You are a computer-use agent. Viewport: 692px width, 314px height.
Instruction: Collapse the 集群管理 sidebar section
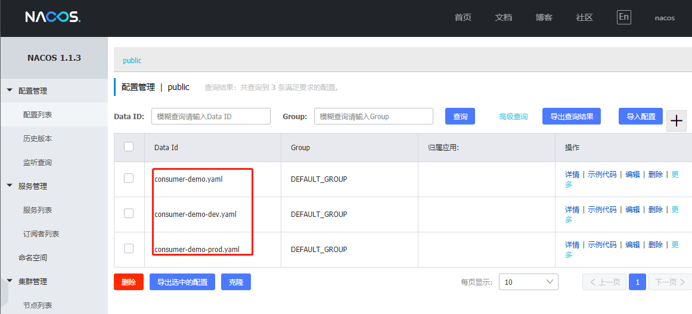(x=10, y=281)
